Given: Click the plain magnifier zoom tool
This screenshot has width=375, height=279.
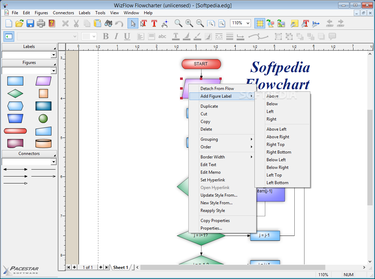Looking at the screenshot, I should tap(178, 23).
